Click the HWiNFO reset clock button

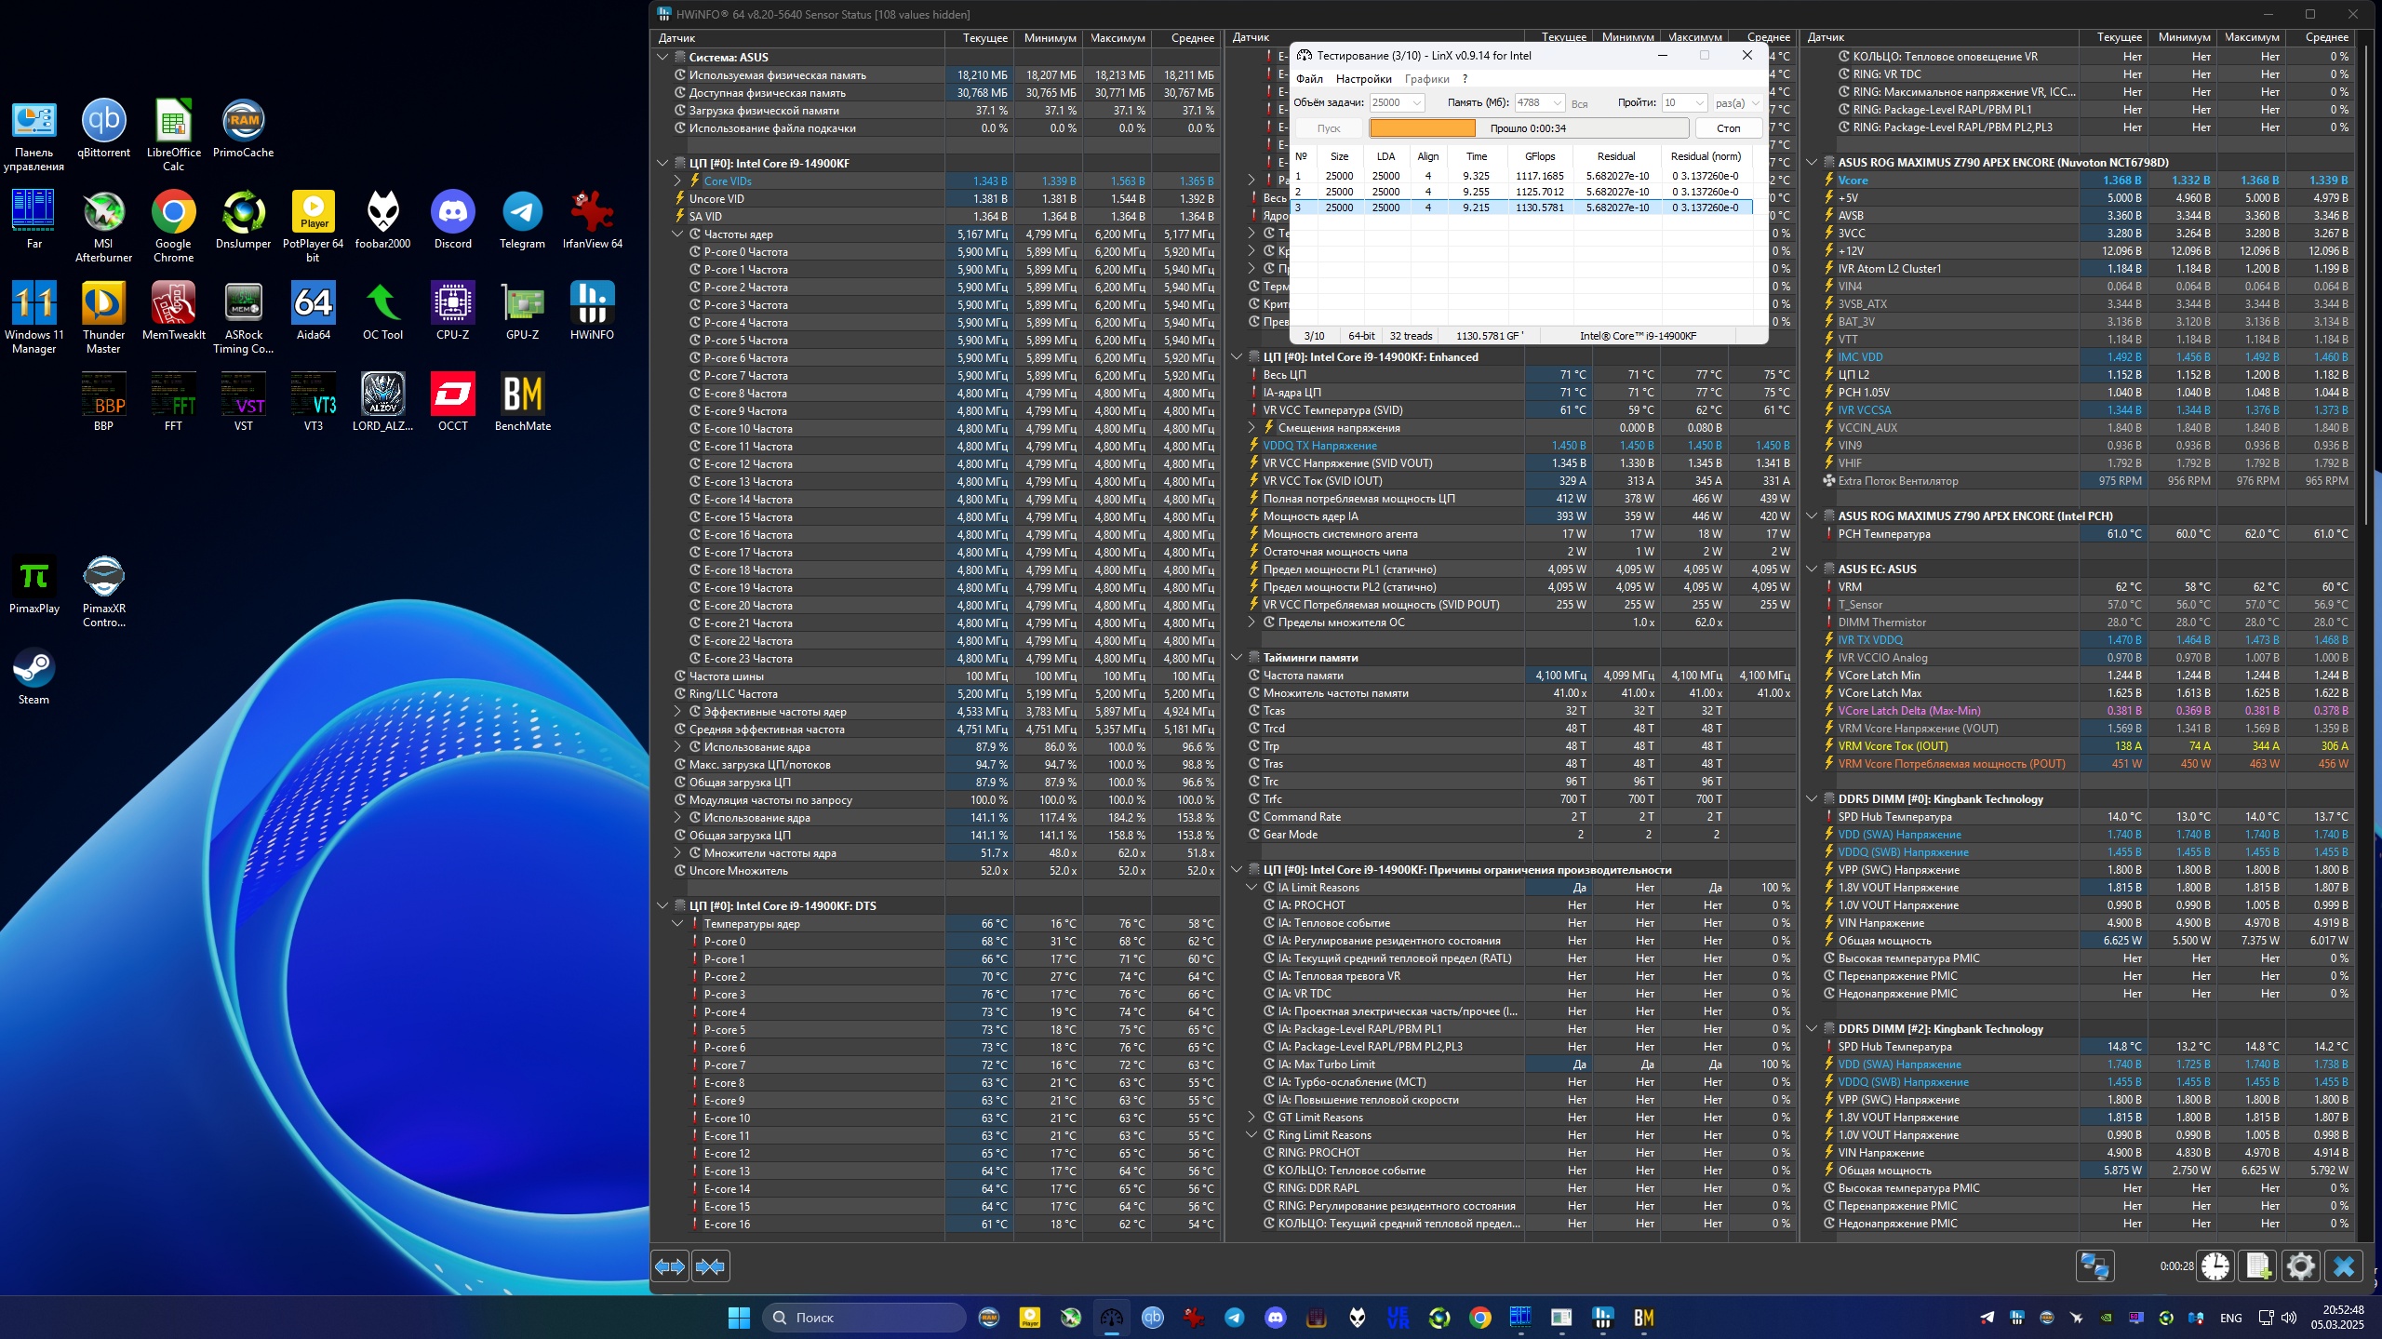[x=2215, y=1266]
